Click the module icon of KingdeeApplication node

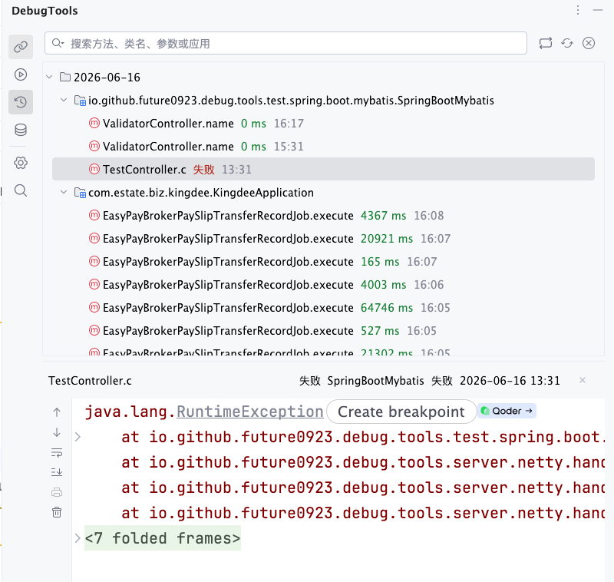[x=80, y=193]
